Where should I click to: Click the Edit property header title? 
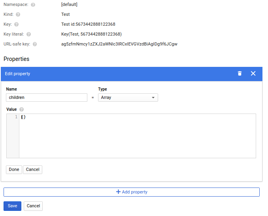pos(17,74)
